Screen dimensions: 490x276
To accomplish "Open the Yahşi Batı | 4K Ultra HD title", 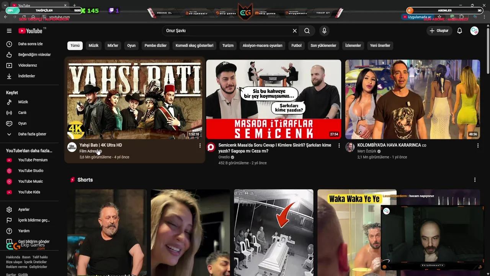I will (x=101, y=145).
